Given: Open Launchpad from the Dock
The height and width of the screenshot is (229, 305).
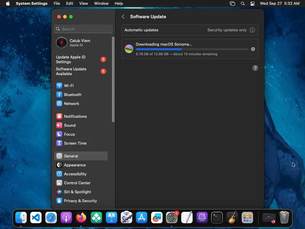Looking at the screenshot, I should [247, 217].
